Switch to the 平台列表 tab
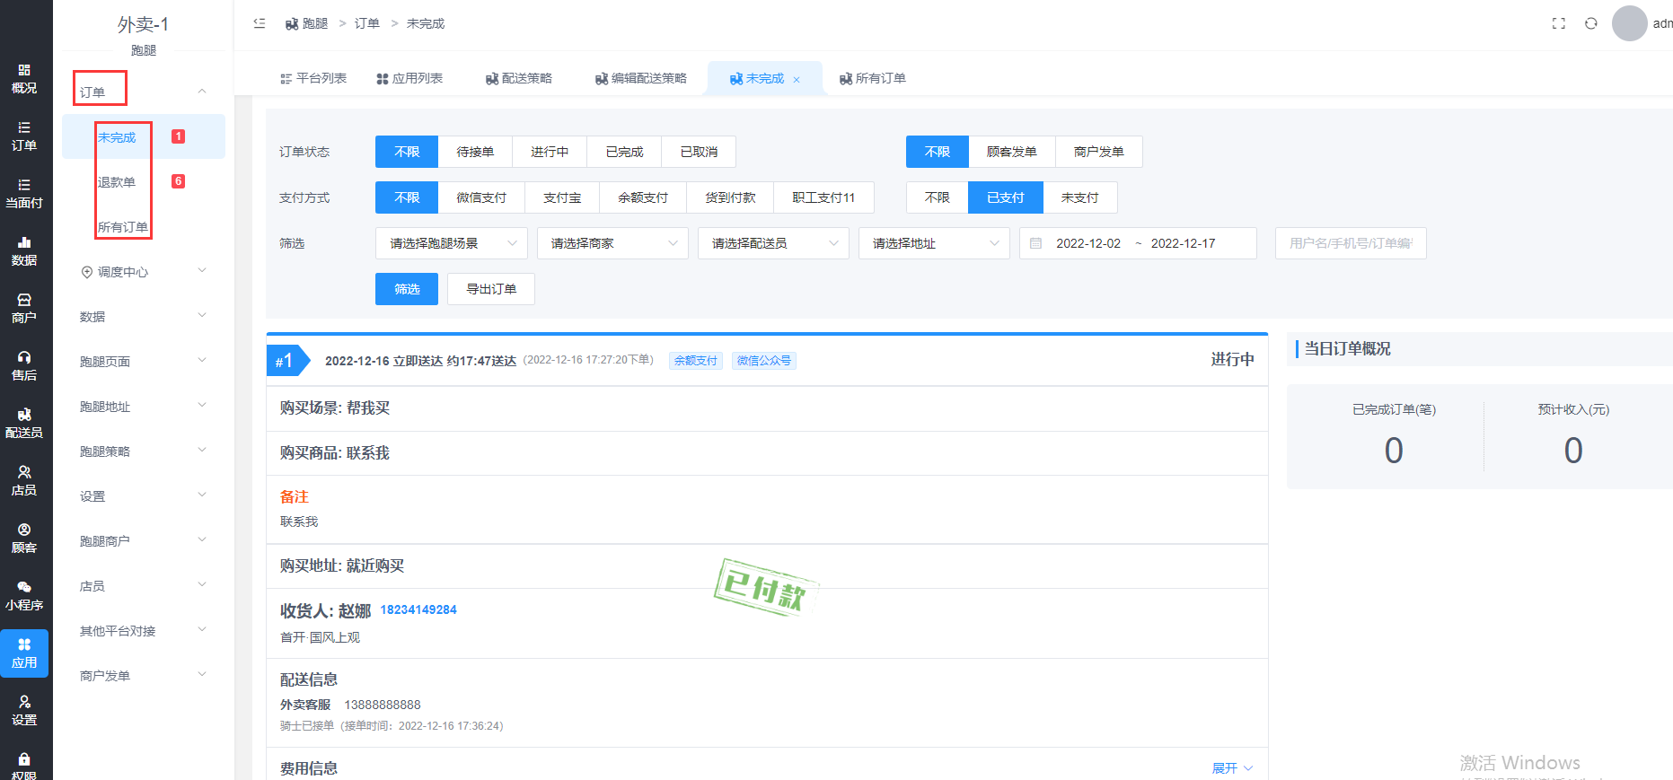This screenshot has width=1673, height=780. pos(313,78)
